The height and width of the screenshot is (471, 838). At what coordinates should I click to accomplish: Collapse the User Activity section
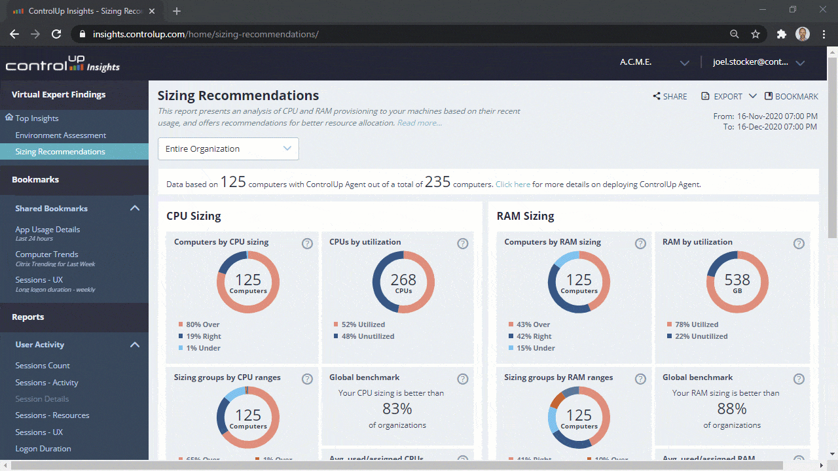(x=135, y=344)
